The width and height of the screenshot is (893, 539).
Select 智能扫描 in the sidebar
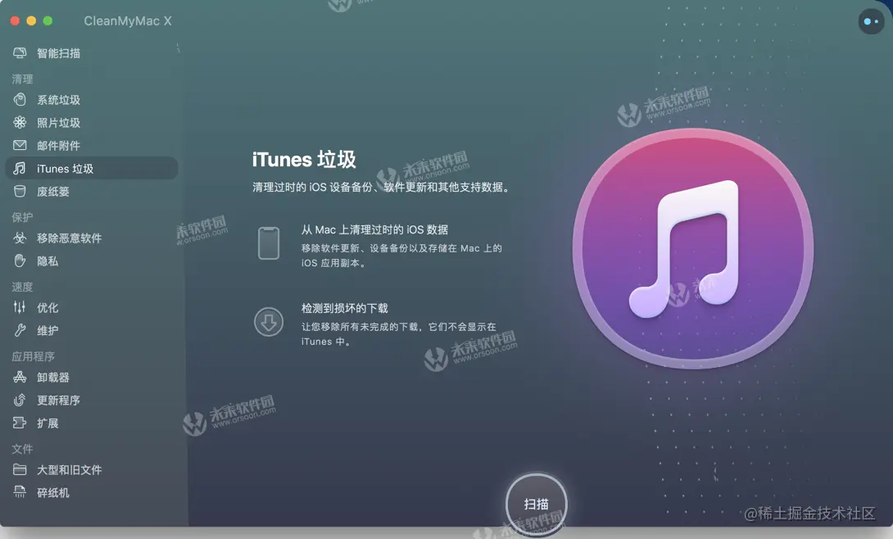point(91,53)
